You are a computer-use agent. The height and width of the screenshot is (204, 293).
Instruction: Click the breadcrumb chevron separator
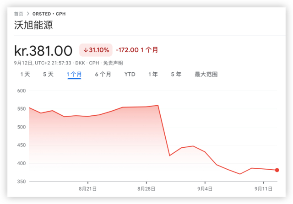pos(27,14)
